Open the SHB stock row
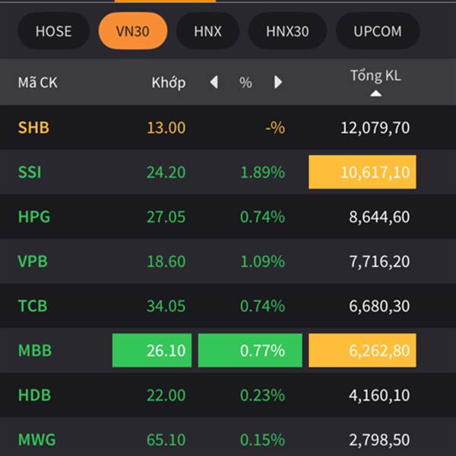456x456 pixels. coord(228,128)
